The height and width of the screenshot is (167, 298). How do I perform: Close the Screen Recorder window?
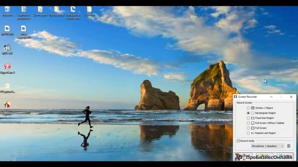pyautogui.click(x=291, y=97)
